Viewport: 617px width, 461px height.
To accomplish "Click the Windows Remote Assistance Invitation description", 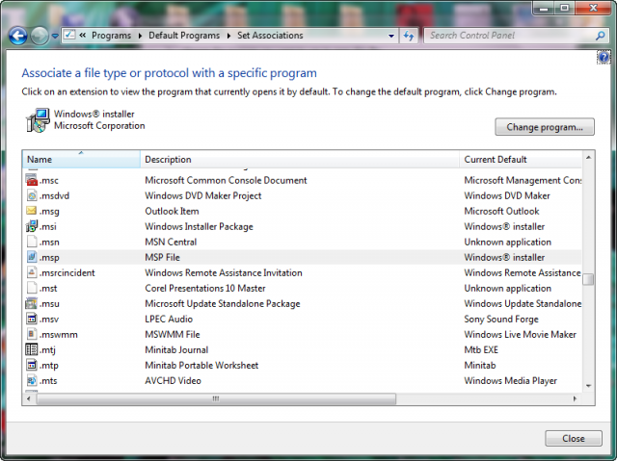I will point(224,272).
